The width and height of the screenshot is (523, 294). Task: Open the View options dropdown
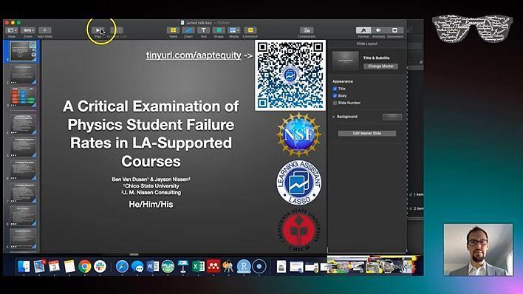pyautogui.click(x=12, y=30)
